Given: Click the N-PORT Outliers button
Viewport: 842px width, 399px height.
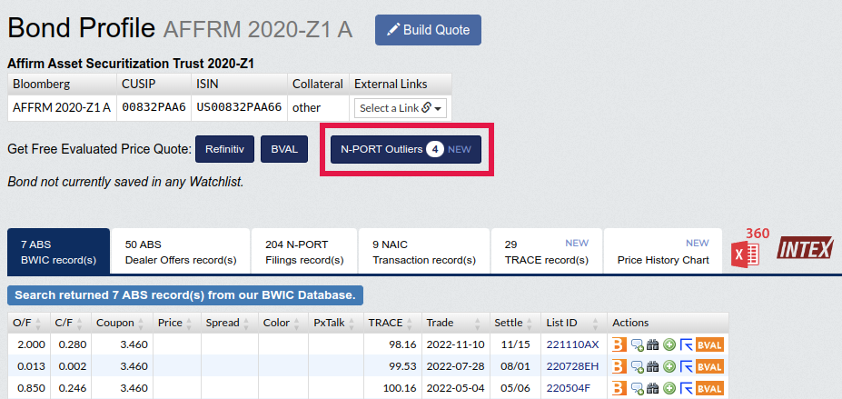Looking at the screenshot, I should point(405,149).
